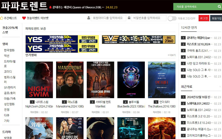
Task: Open recent item 2024년 02월 16일 신
Action: (200, 97)
